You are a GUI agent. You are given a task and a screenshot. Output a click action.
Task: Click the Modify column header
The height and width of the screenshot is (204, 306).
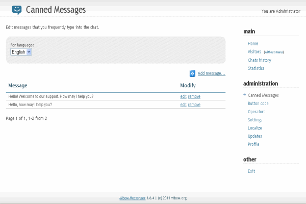[188, 86]
